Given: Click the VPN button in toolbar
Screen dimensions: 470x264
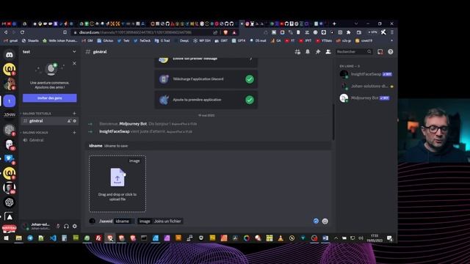Looking at the screenshot, I should 372,32.
